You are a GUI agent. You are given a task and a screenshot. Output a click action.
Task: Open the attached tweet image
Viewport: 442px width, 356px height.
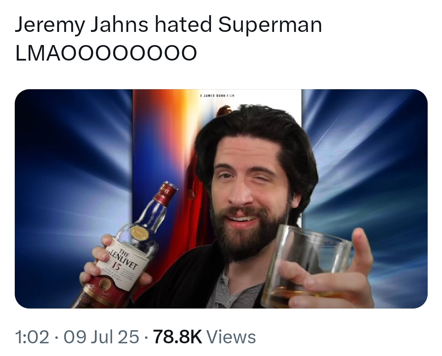pyautogui.click(x=221, y=198)
